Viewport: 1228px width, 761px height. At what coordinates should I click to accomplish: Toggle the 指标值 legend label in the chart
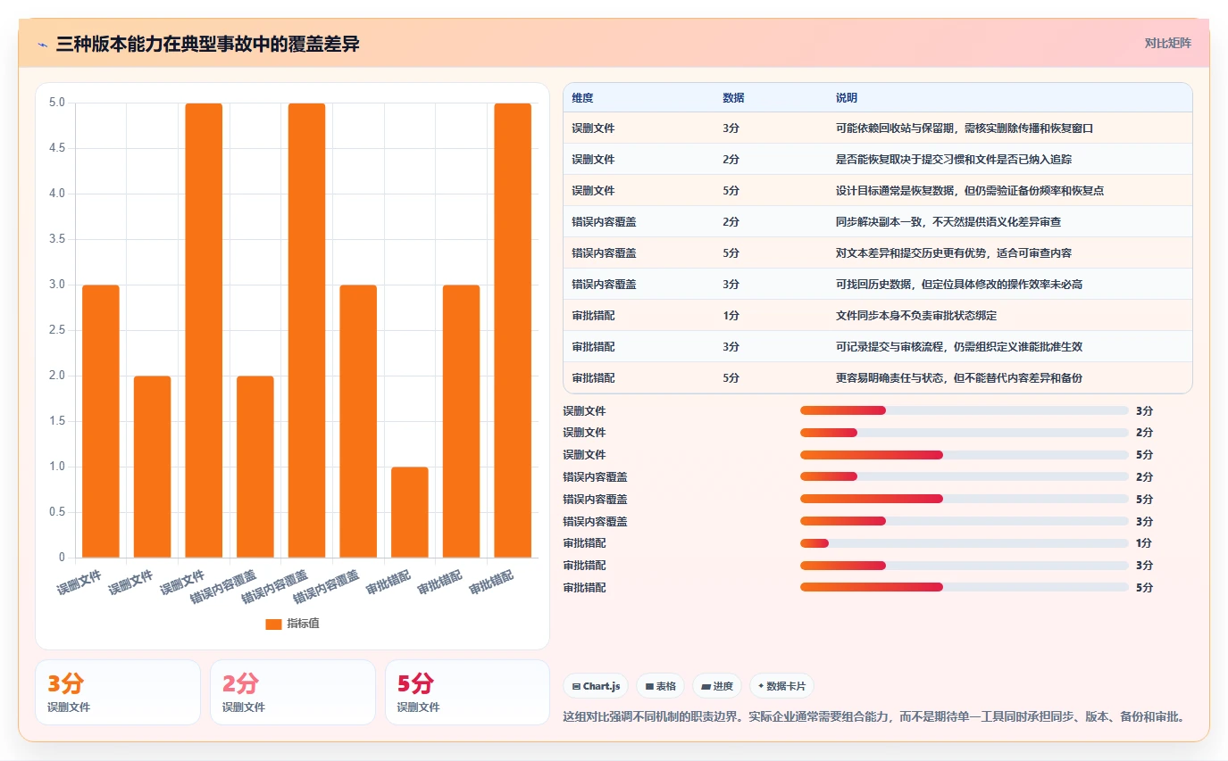tap(303, 624)
